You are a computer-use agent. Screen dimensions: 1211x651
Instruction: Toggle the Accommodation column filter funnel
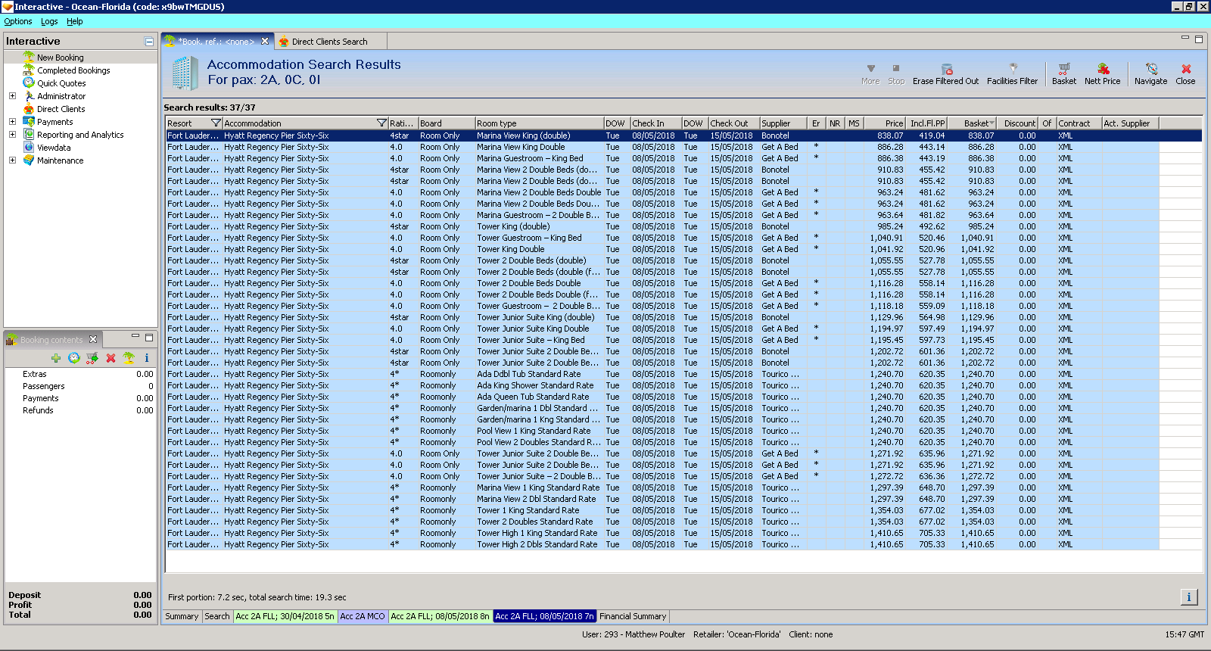[381, 123]
